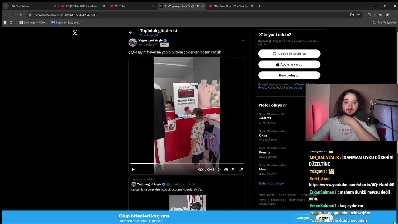This screenshot has height=224, width=398.
Task: Close the active X tab
Action: click(203, 6)
